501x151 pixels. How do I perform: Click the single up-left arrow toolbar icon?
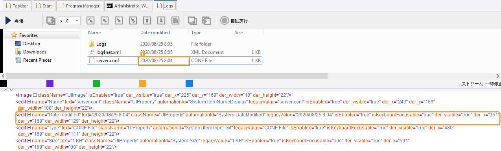104,21
